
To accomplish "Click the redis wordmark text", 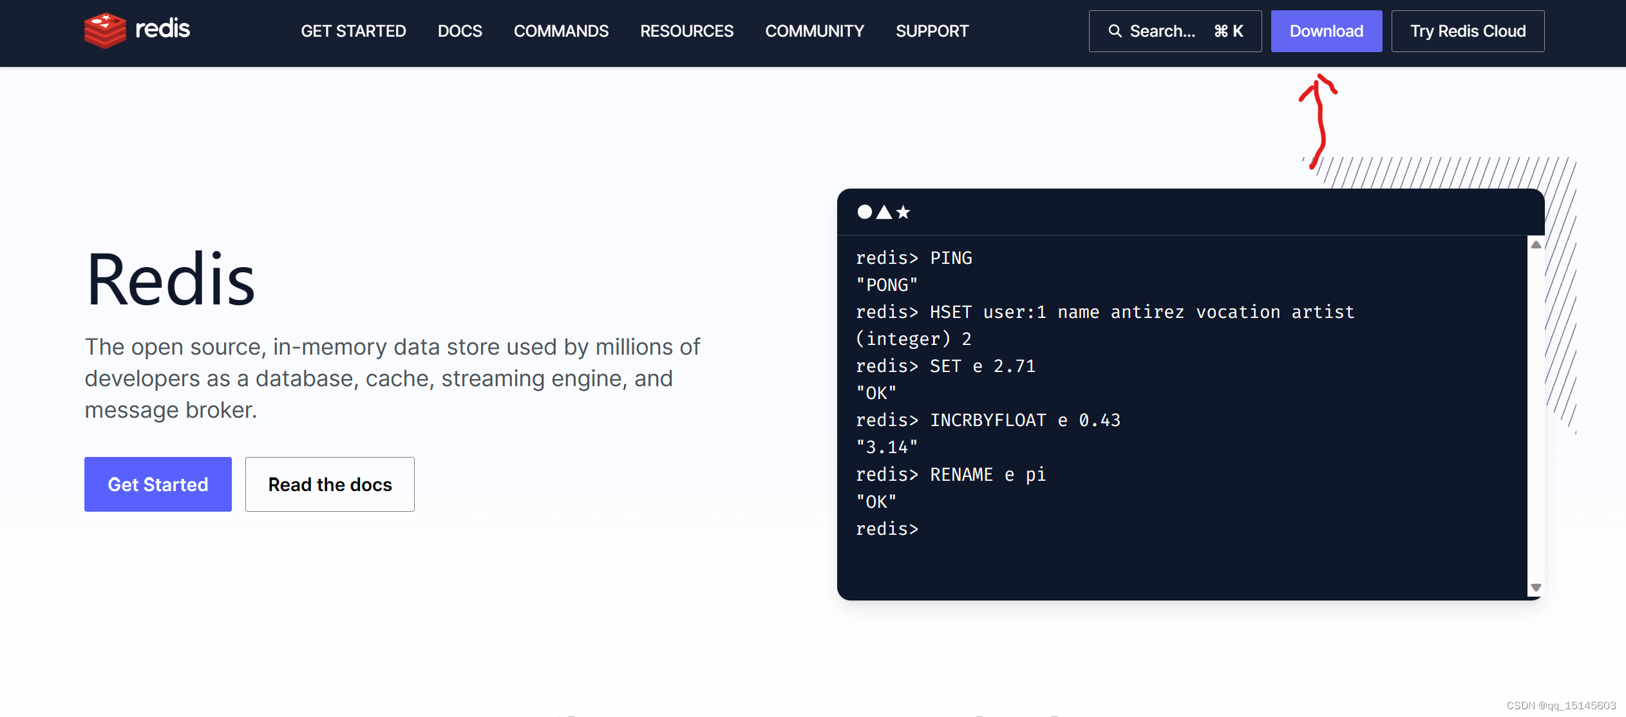I will [x=162, y=29].
